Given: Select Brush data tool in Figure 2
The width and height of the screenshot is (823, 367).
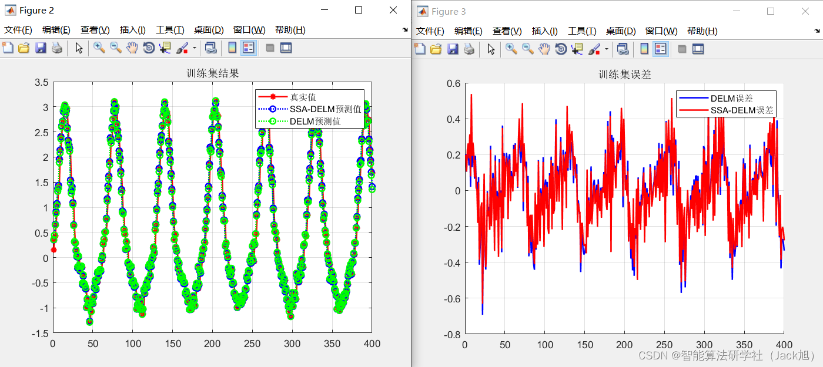Looking at the screenshot, I should point(182,48).
